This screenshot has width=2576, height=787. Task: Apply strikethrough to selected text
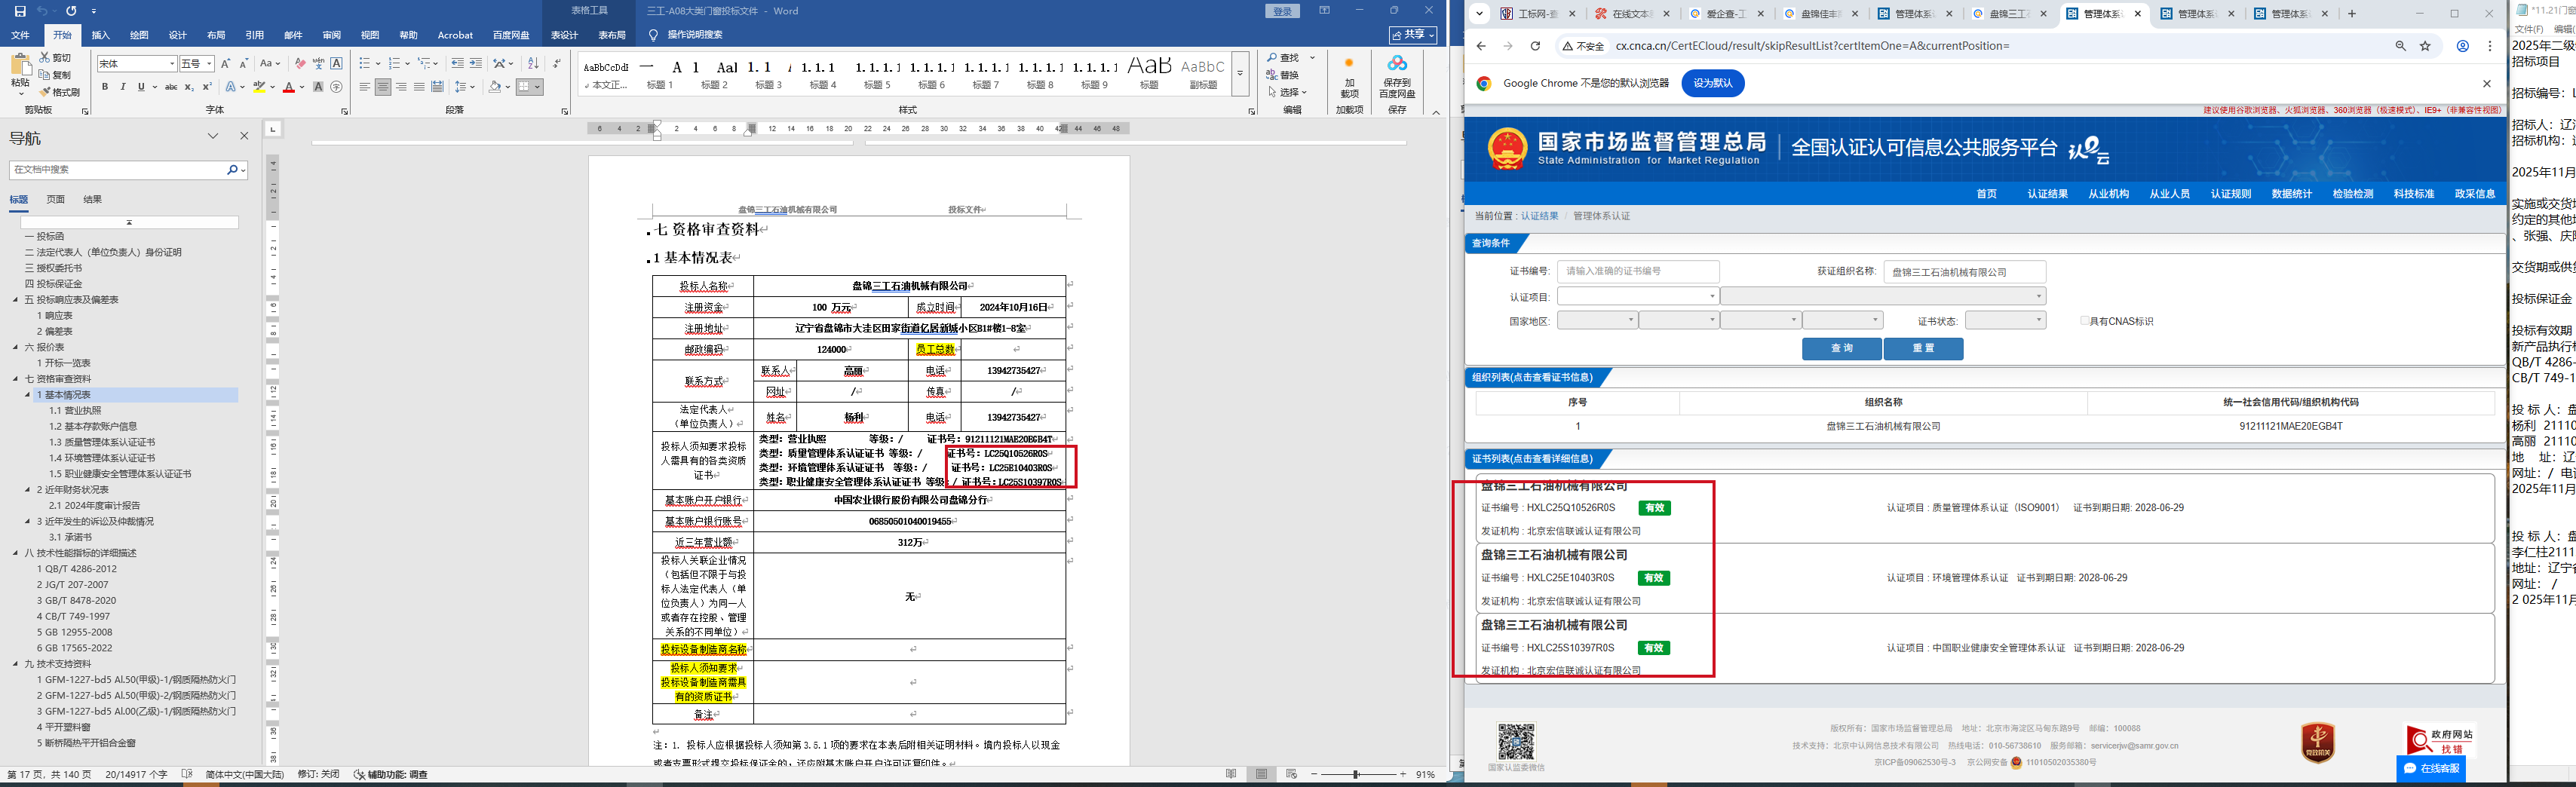pyautogui.click(x=171, y=87)
